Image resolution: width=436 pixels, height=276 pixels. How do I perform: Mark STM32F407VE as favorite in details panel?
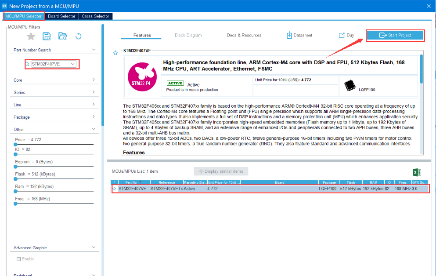click(115, 53)
